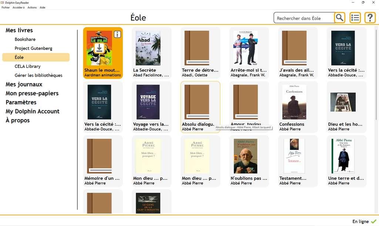This screenshot has width=379, height=226.
Task: Open the Actions menu
Action: point(32,7)
